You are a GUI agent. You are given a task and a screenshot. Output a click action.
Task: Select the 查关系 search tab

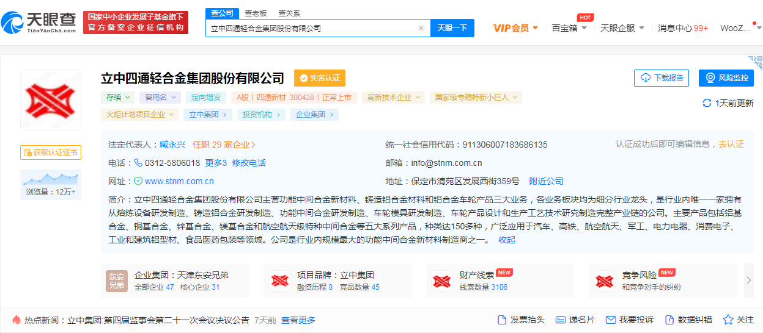(289, 13)
